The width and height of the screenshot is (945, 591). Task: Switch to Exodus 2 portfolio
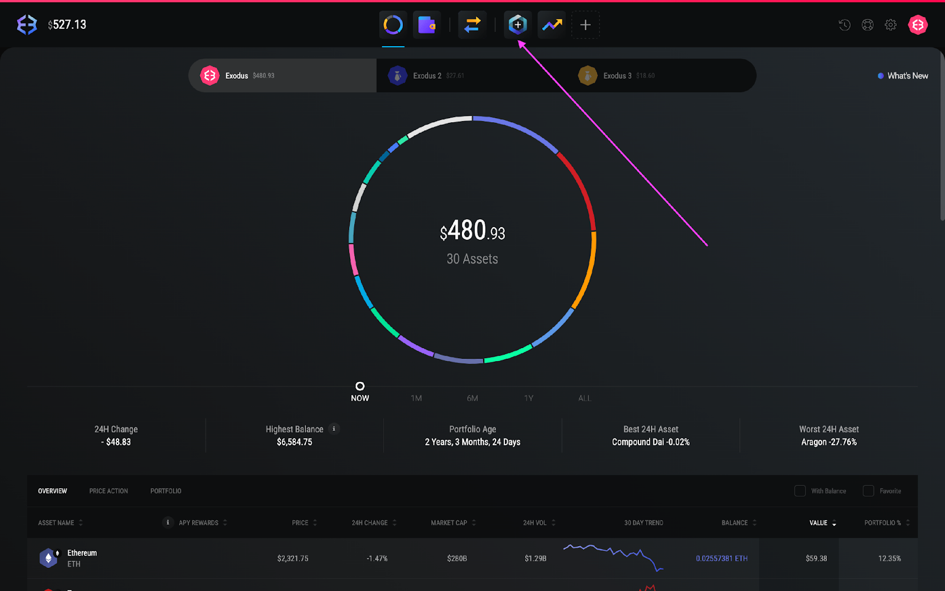point(471,76)
